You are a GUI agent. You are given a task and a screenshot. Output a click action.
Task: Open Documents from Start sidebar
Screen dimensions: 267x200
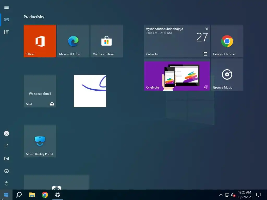7,146
